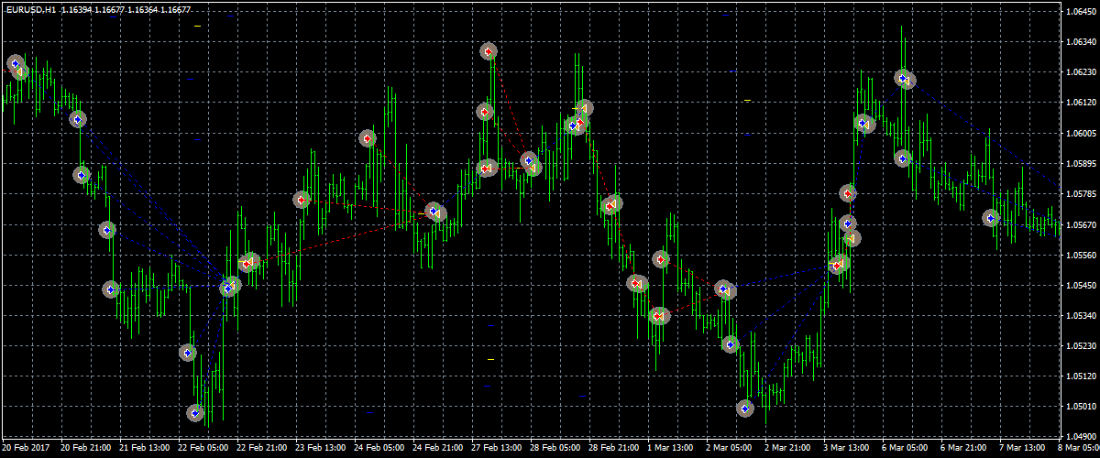
Task: Click the 1.05895 price scale label
Action: pos(1083,164)
